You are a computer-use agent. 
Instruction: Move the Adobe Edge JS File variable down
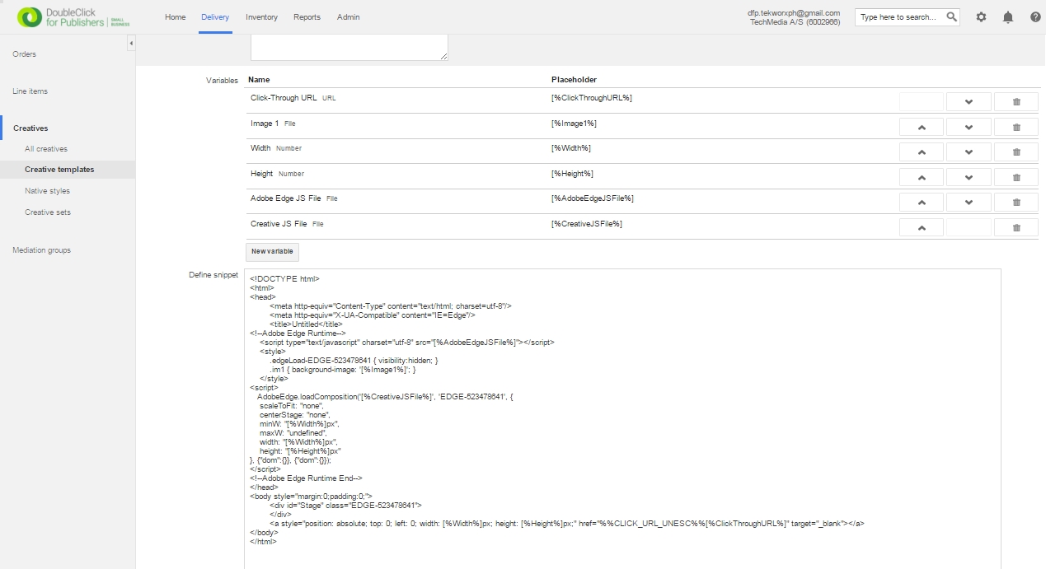click(969, 203)
